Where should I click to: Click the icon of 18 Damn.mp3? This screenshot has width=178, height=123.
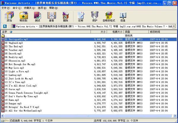pyautogui.click(x=3, y=100)
